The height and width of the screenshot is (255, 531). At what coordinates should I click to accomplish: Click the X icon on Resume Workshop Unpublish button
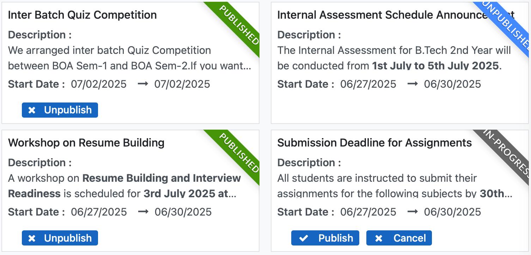(x=32, y=238)
